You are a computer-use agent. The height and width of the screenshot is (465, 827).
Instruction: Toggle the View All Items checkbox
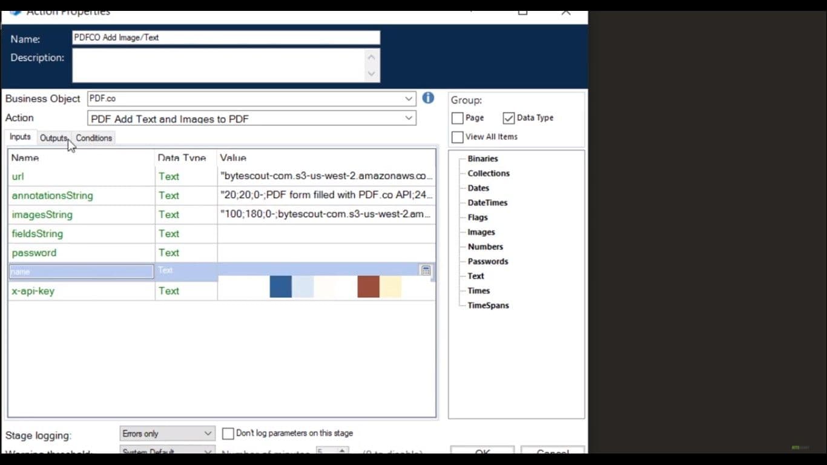[458, 137]
